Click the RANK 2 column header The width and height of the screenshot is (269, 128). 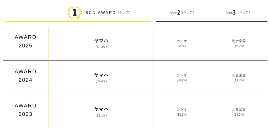182,13
